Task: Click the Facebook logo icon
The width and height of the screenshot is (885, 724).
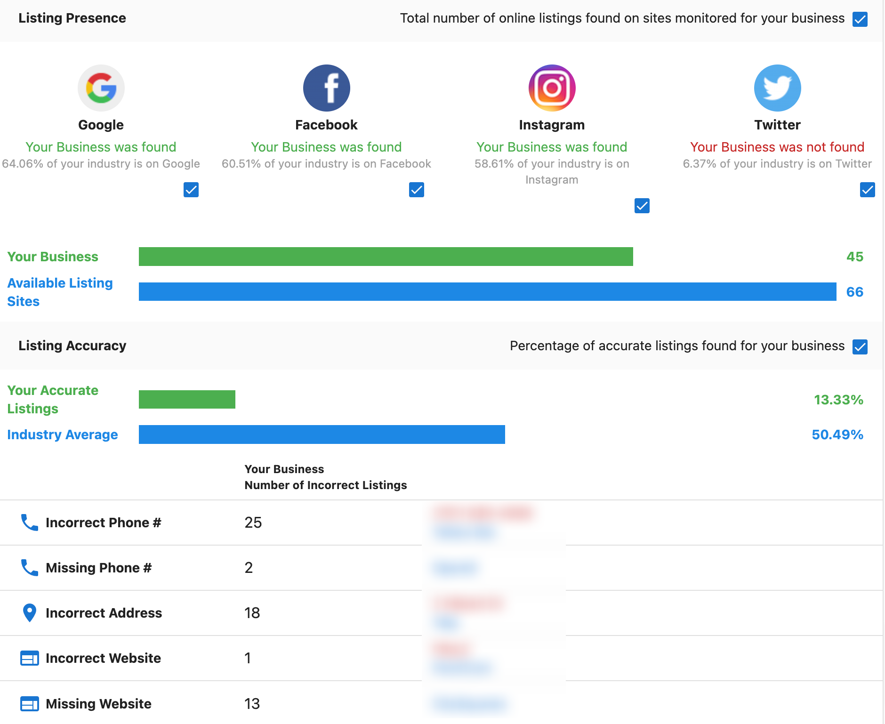Action: [x=327, y=88]
